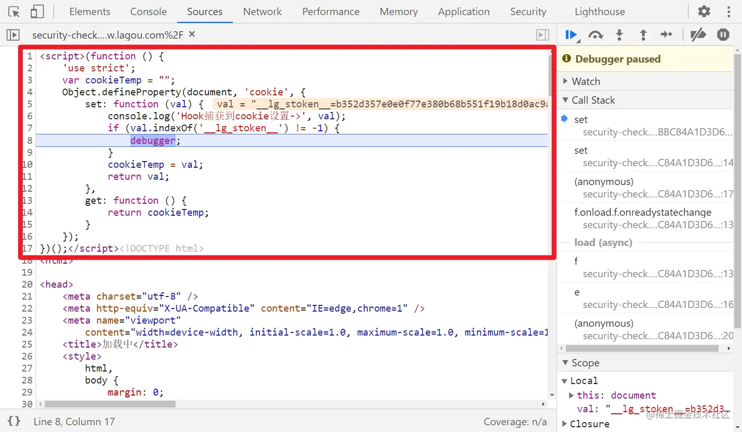Click the 'Coverage: n/a' status text
Screen dimensions: 742x432
tap(515, 422)
